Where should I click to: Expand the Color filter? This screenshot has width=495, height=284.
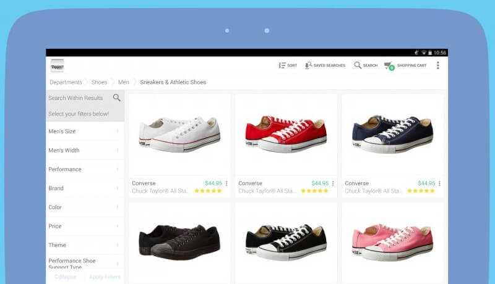(85, 207)
